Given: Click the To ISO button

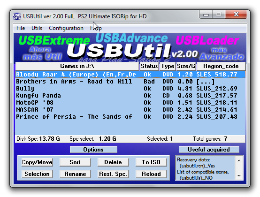Looking at the screenshot, I should [151, 162].
